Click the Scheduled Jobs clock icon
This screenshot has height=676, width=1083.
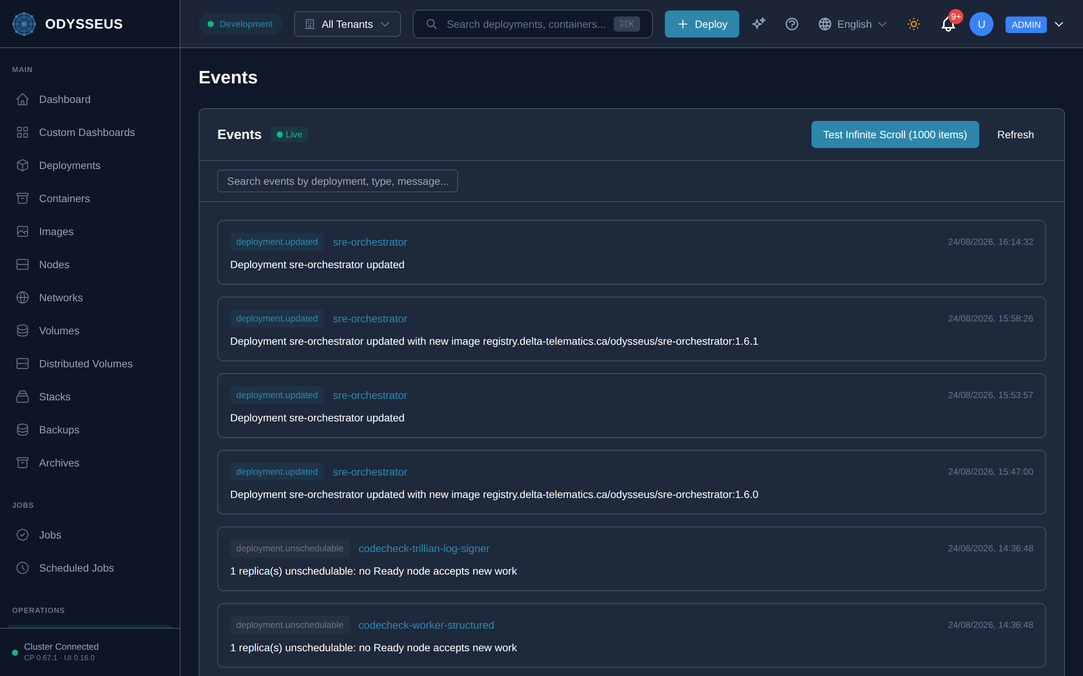tap(23, 568)
